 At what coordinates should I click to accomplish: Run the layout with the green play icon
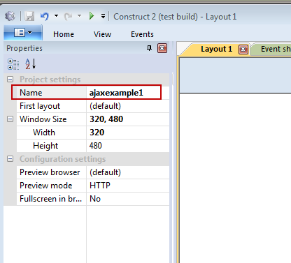point(92,16)
